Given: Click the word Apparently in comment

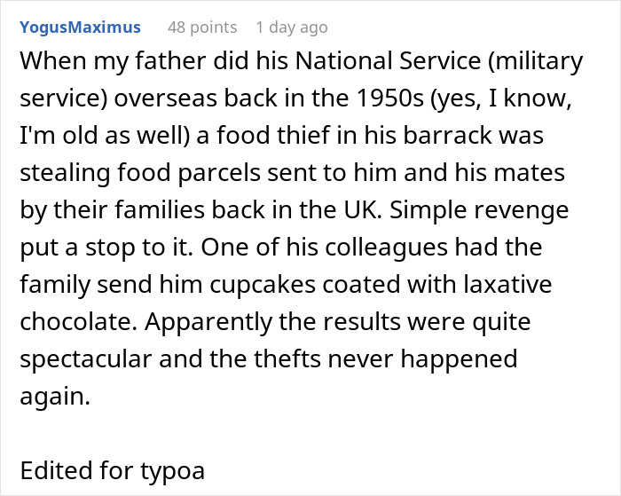Looking at the screenshot, I should pyautogui.click(x=208, y=322).
